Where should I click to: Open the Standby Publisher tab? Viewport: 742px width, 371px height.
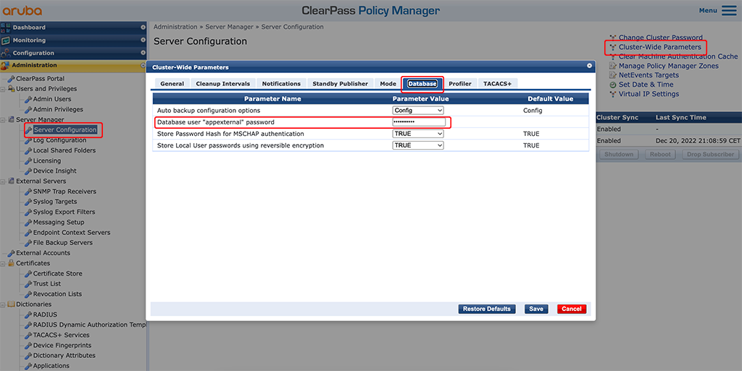coord(341,84)
